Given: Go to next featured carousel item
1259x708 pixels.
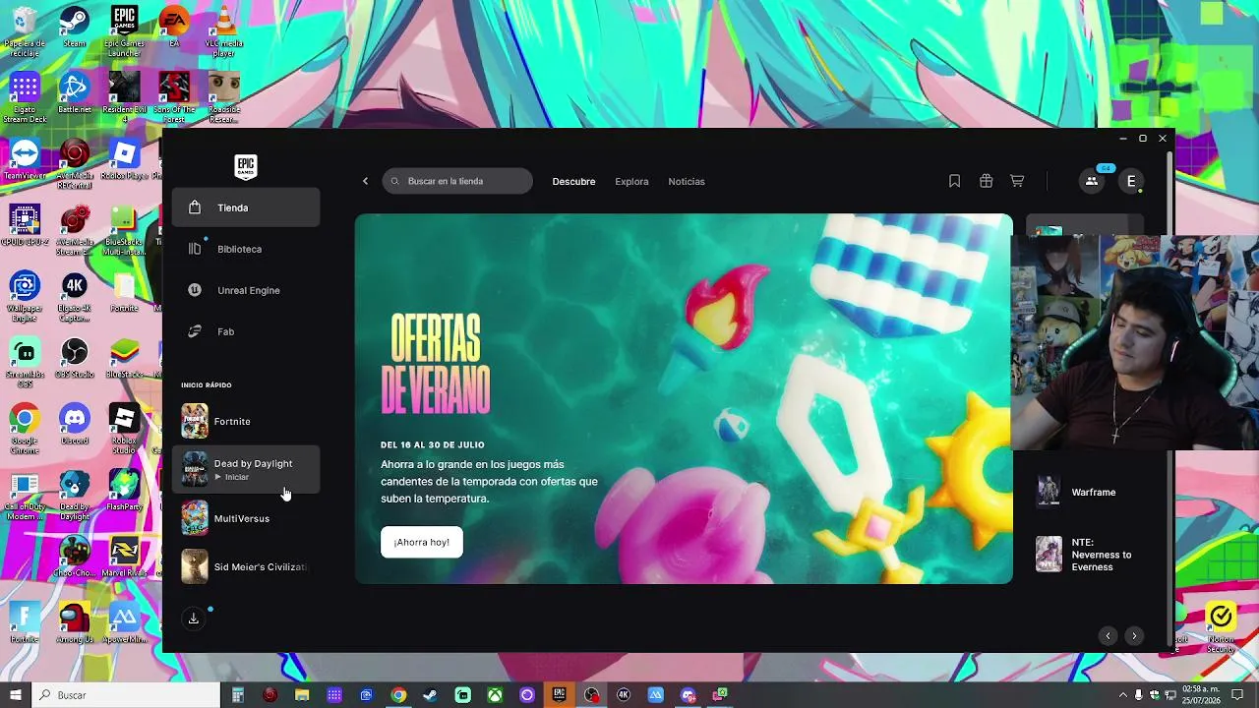Looking at the screenshot, I should point(1134,635).
